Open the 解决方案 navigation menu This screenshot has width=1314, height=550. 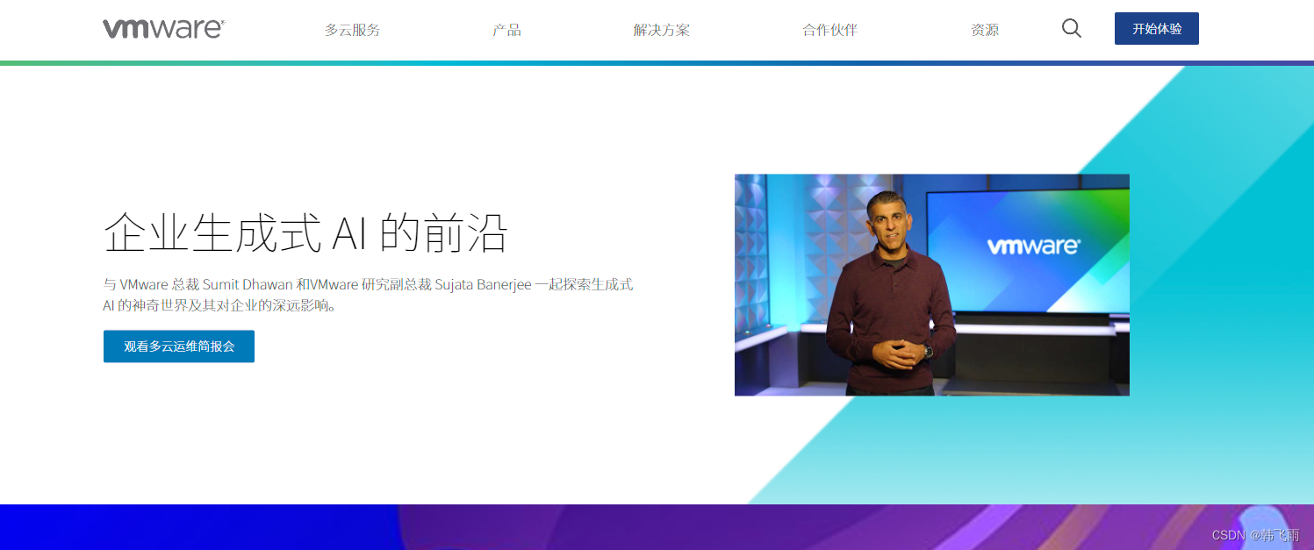click(x=662, y=30)
